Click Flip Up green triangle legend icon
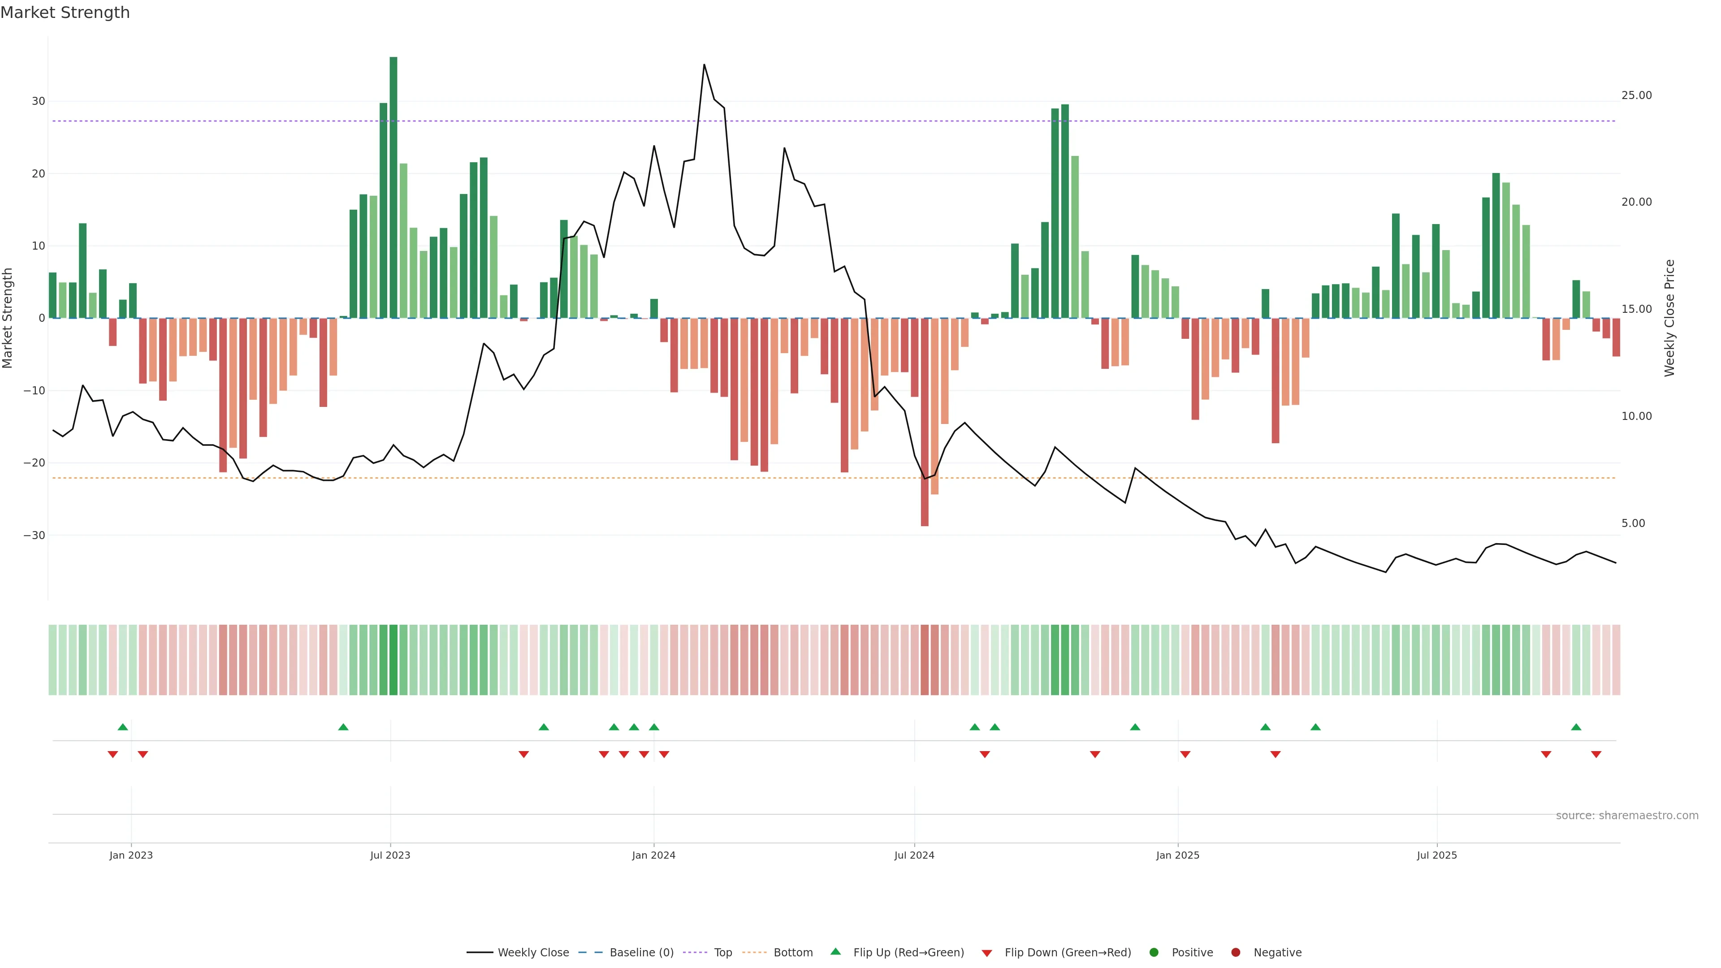This screenshot has height=968, width=1721. [835, 952]
